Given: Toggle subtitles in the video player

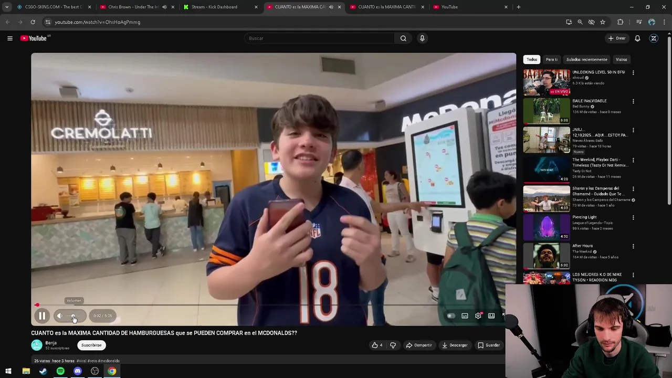Looking at the screenshot, I should pos(465,316).
